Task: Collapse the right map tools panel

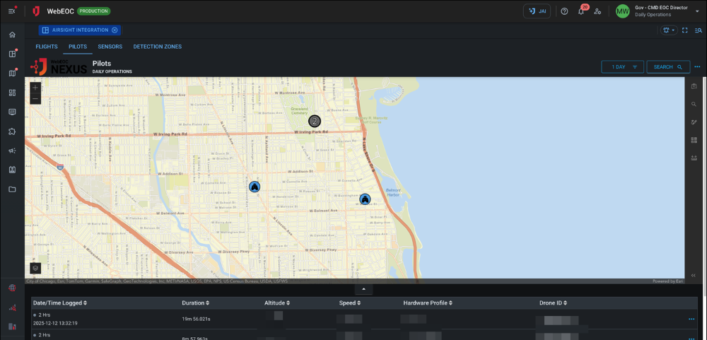Action: pyautogui.click(x=694, y=275)
